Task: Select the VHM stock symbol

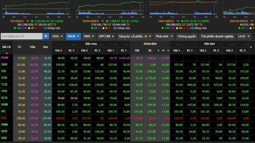Action: (4, 104)
